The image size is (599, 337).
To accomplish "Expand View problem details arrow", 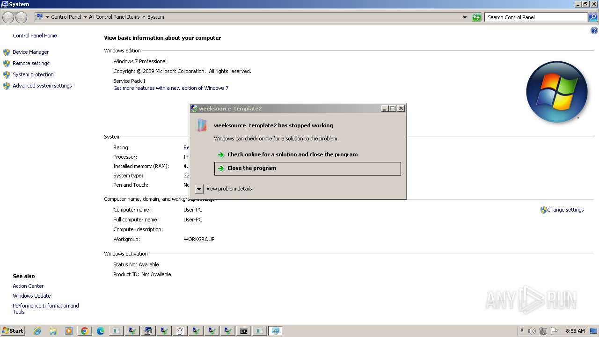I will pyautogui.click(x=199, y=189).
